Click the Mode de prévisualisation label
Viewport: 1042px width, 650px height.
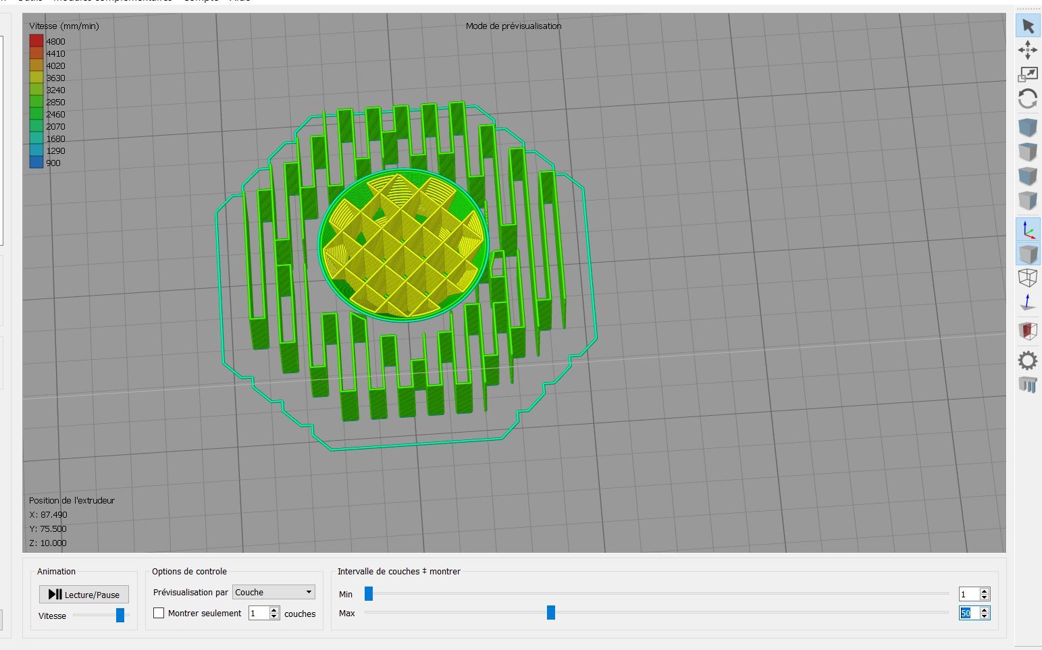[513, 26]
